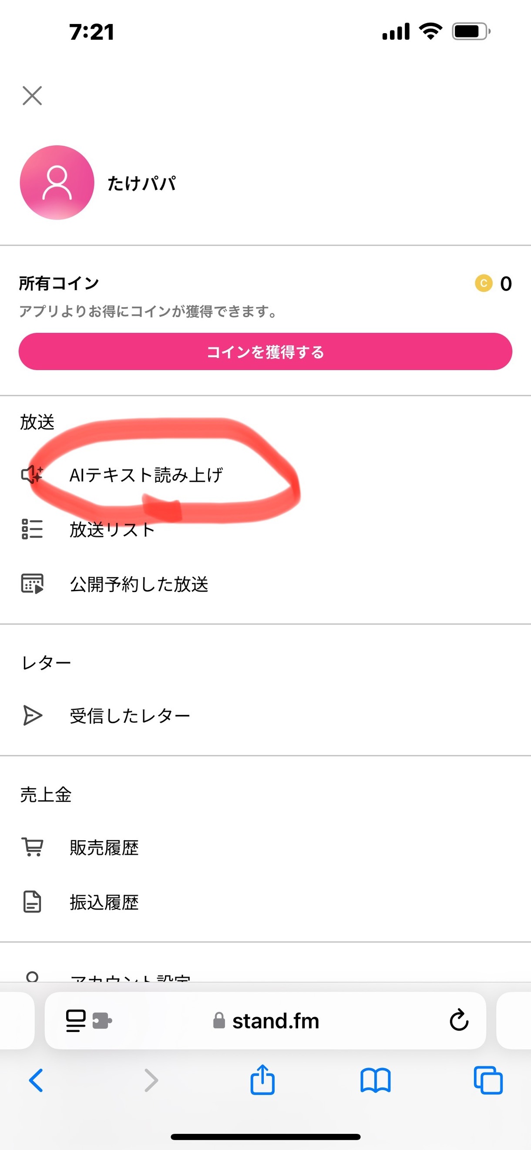This screenshot has width=531, height=1150.
Task: Tap the stand.fm address bar
Action: (x=265, y=1021)
